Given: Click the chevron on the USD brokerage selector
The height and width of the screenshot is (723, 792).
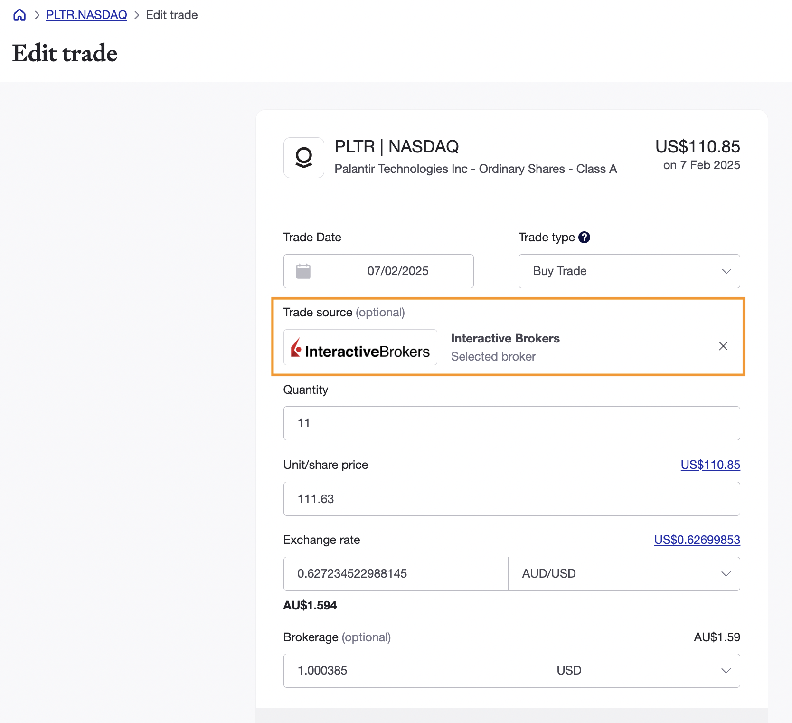Looking at the screenshot, I should point(726,670).
